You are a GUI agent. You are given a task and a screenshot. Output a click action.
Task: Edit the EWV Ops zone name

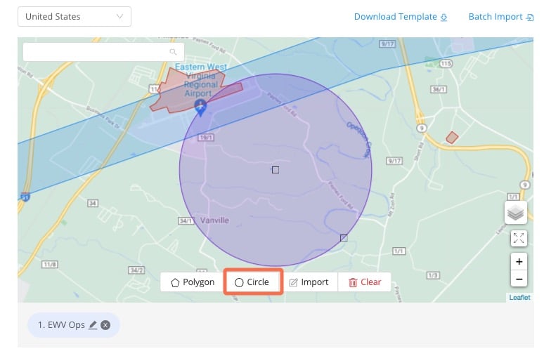click(x=93, y=325)
